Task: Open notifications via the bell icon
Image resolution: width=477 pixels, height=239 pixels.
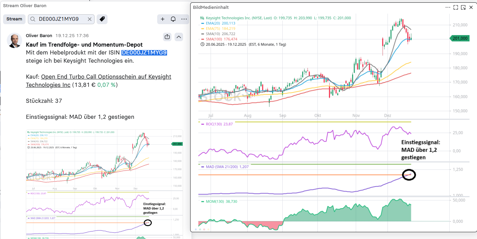Action: (173, 19)
